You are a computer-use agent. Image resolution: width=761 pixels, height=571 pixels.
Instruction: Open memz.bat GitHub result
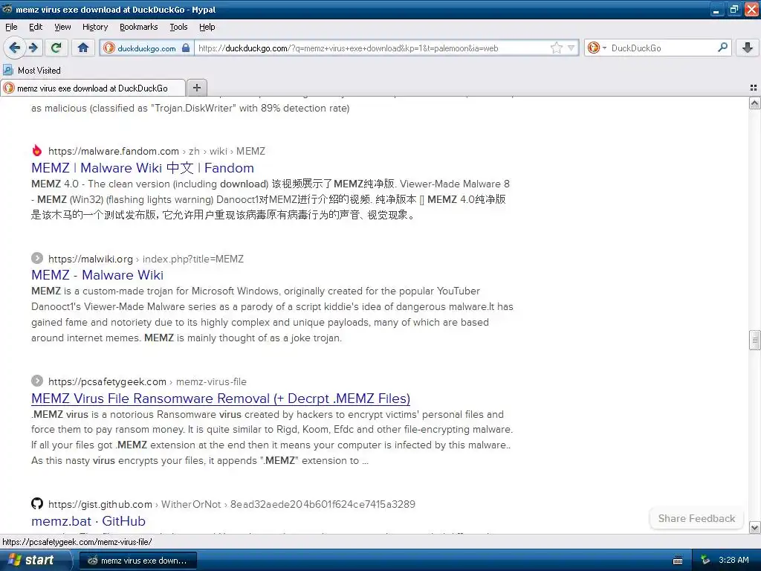coord(88,521)
